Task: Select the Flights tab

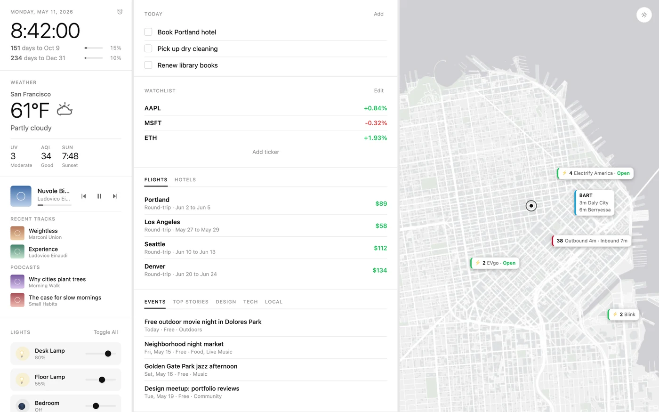Action: 156,180
